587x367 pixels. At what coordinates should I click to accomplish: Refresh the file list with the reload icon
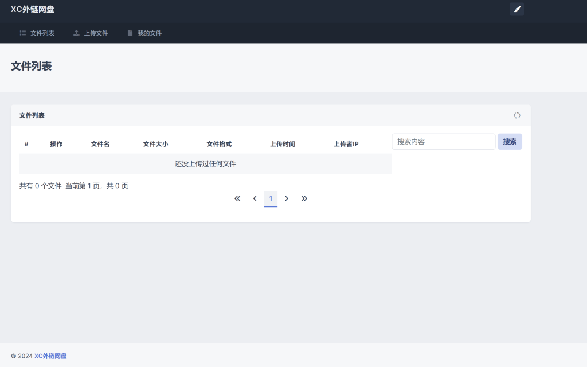click(x=517, y=115)
